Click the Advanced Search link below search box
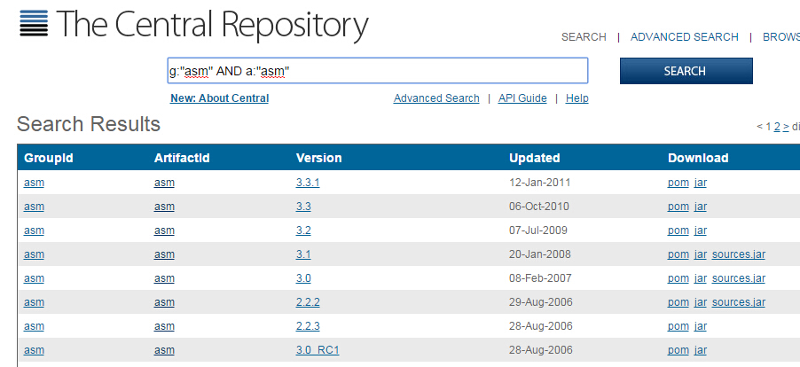800x367 pixels. point(436,98)
